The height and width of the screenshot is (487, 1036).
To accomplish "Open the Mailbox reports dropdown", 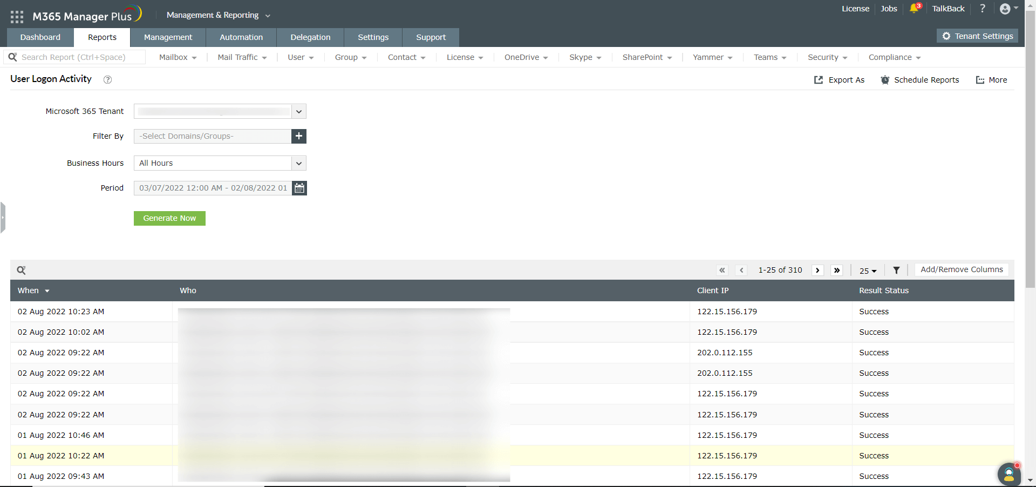I will pos(178,57).
